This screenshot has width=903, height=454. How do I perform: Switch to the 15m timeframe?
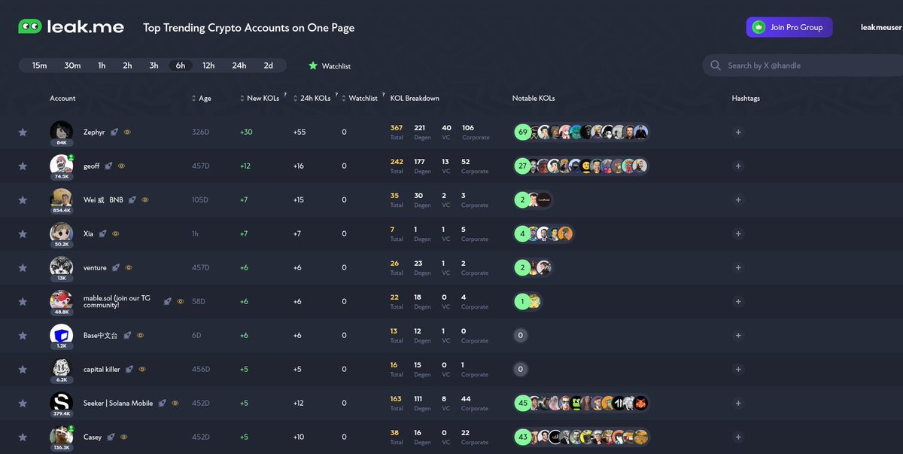tap(39, 66)
